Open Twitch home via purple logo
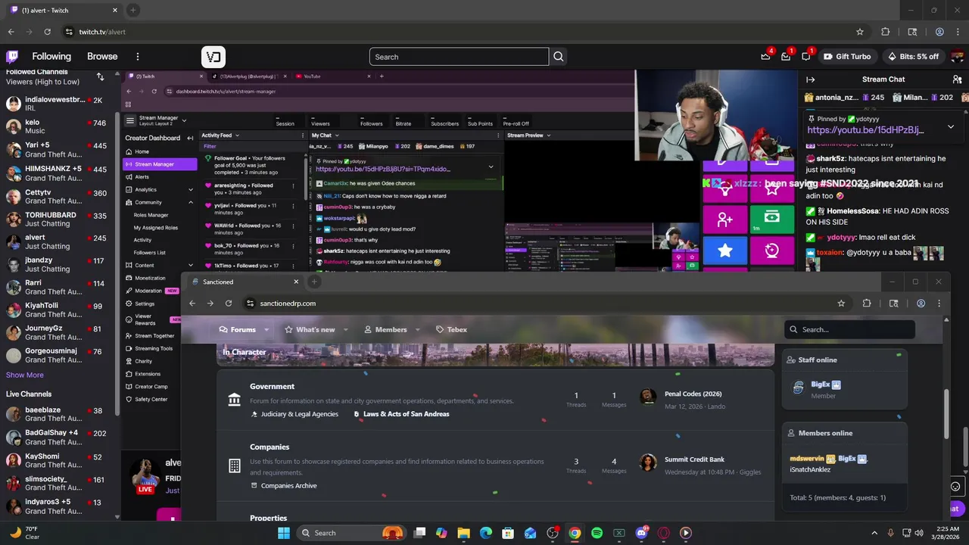The width and height of the screenshot is (969, 545). [x=12, y=57]
